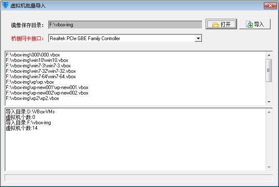The width and height of the screenshot is (279, 187).
Task: Click the 桥接网卡接口 red label
Action: pos(27,38)
